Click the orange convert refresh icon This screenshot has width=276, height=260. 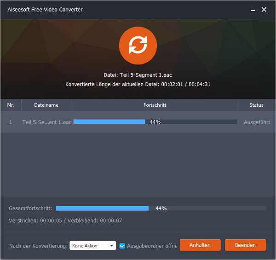pyautogui.click(x=138, y=46)
